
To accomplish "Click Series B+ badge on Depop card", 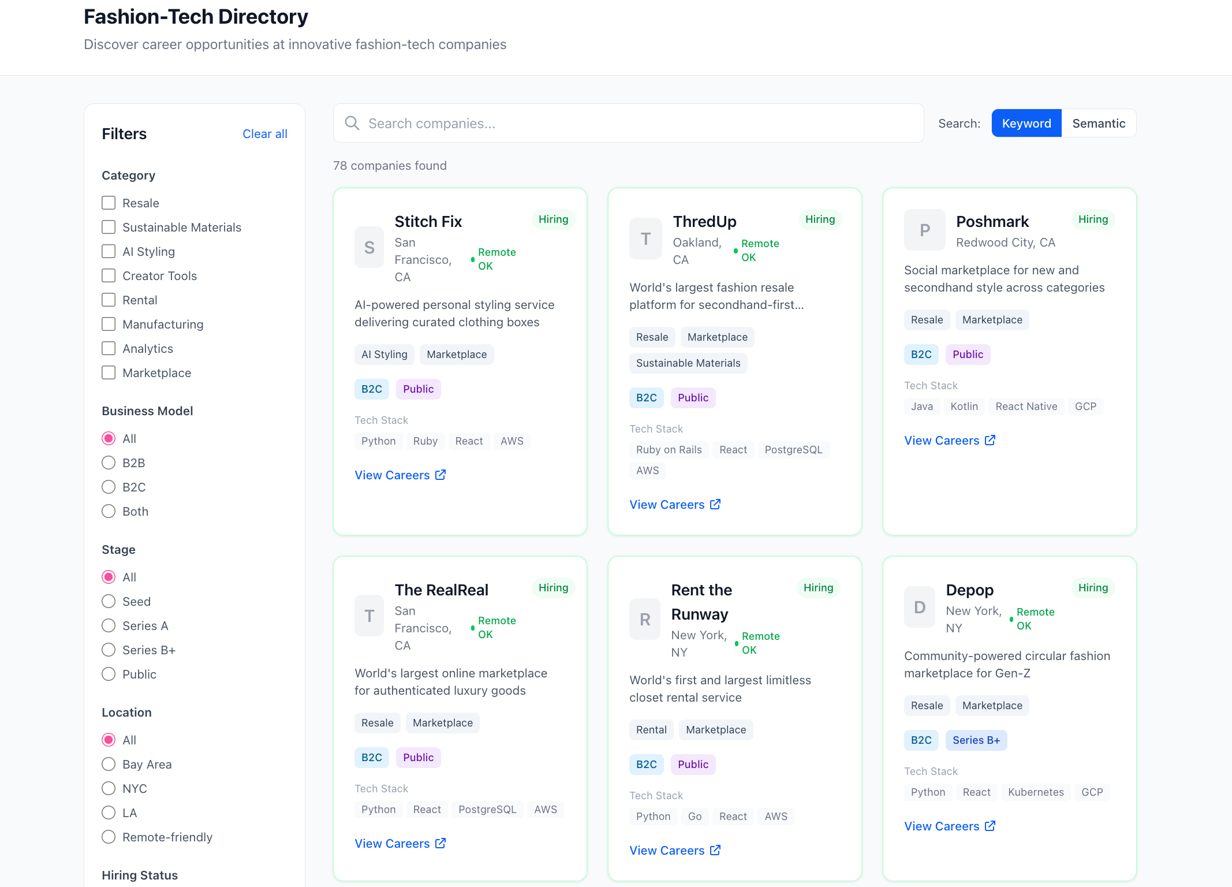I will point(976,740).
